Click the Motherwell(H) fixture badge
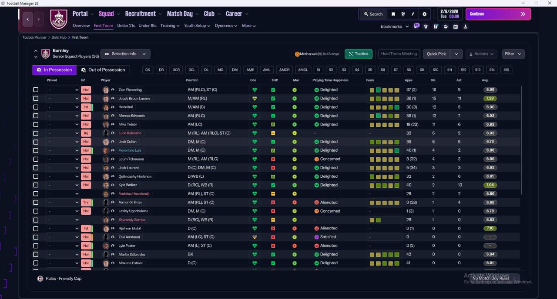This screenshot has height=299, width=557. (317, 54)
